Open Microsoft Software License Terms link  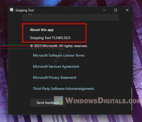coord(59,55)
